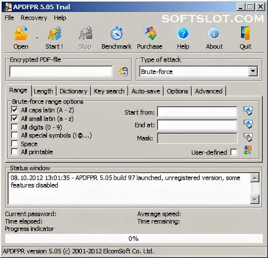Click icon next to End at field
This screenshot has width=268, height=258.
coord(248,124)
